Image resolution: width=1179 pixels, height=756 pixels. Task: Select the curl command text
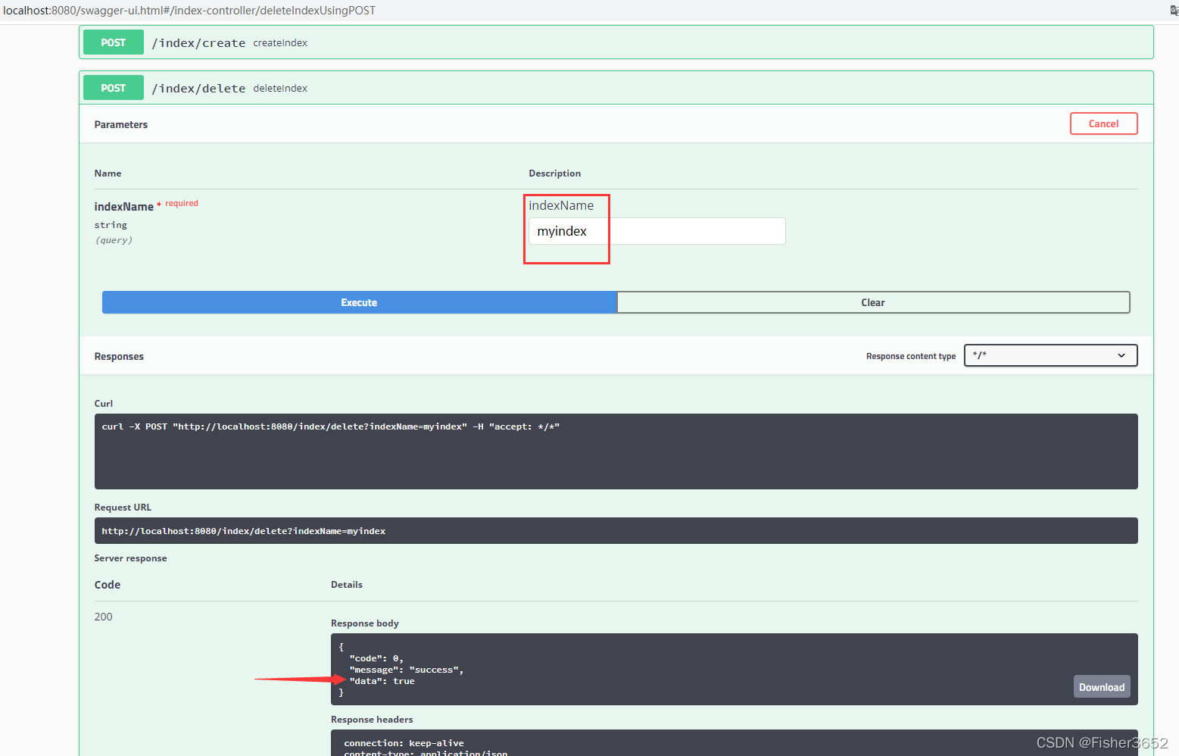331,426
